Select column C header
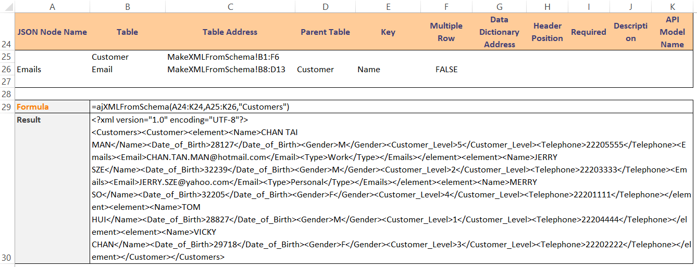The width and height of the screenshot is (697, 267). (x=230, y=6)
